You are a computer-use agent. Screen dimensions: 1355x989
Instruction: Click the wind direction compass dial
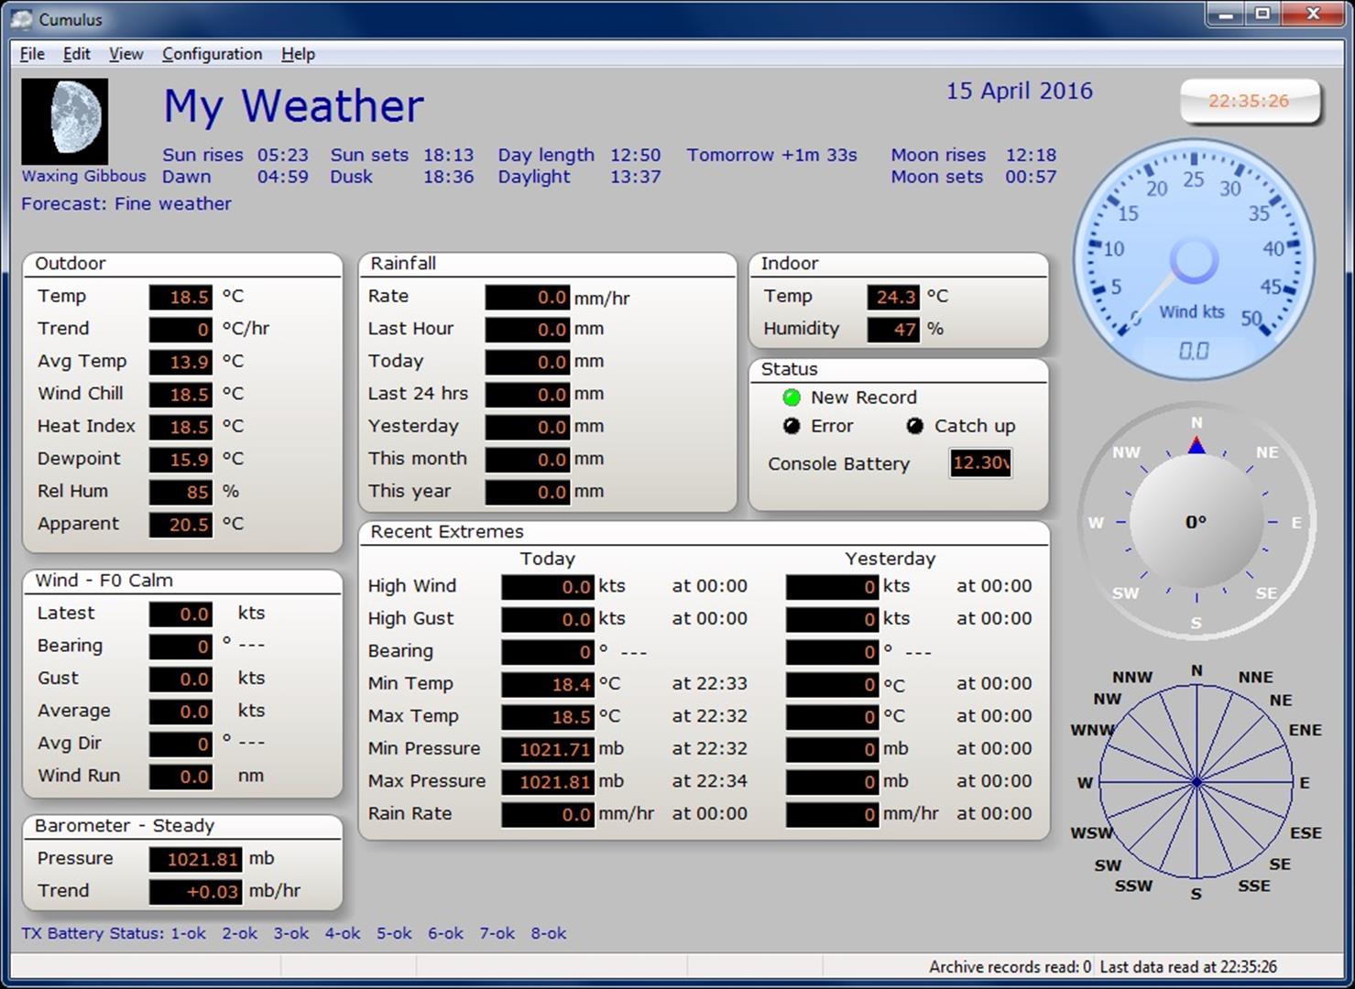point(1196,522)
